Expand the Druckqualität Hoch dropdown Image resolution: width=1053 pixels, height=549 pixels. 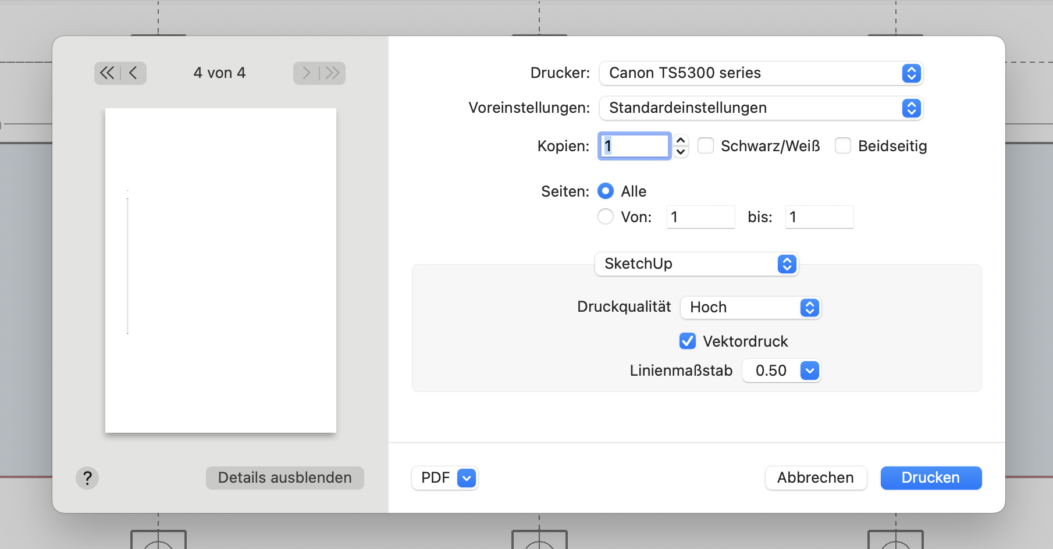click(750, 308)
